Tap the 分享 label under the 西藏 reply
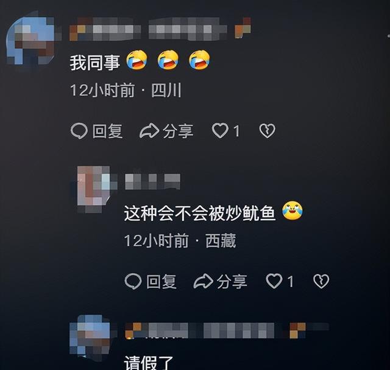The width and height of the screenshot is (390, 370). pyautogui.click(x=232, y=281)
